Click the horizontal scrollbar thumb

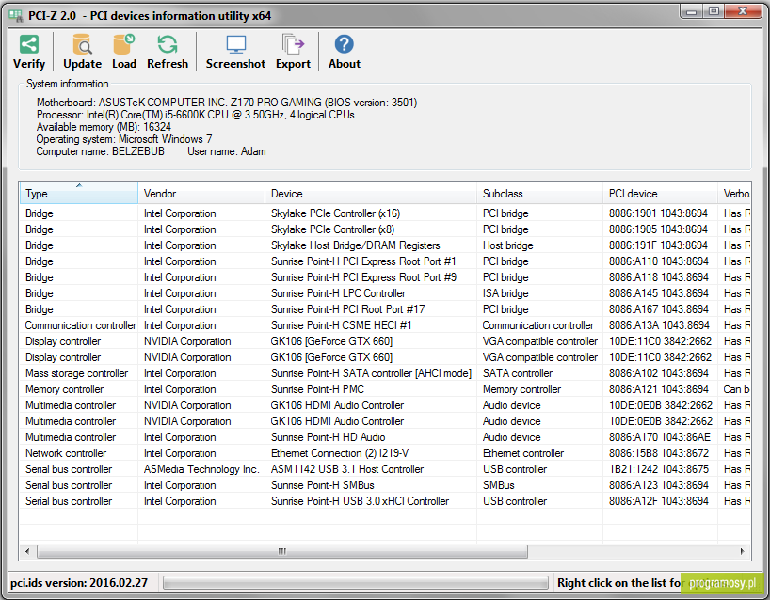point(282,551)
